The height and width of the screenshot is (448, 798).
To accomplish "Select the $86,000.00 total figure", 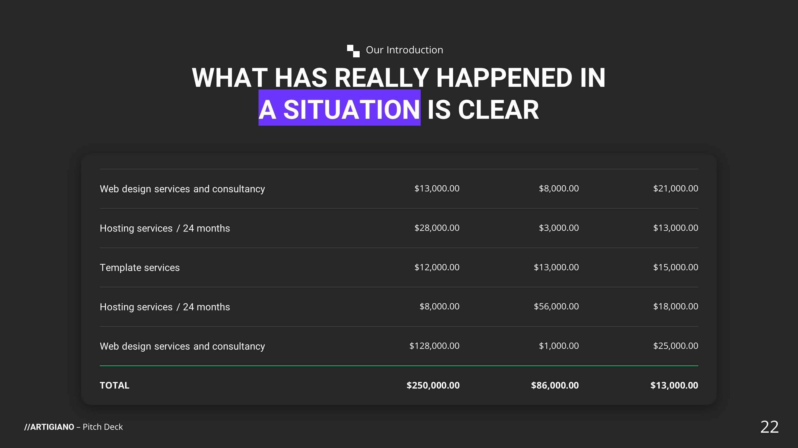I will click(554, 386).
